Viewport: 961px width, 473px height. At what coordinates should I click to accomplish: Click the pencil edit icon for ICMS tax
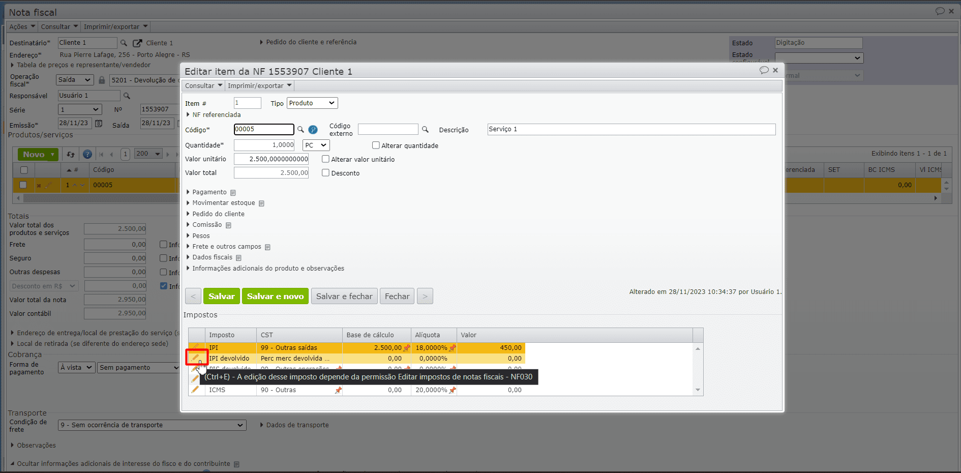(195, 390)
